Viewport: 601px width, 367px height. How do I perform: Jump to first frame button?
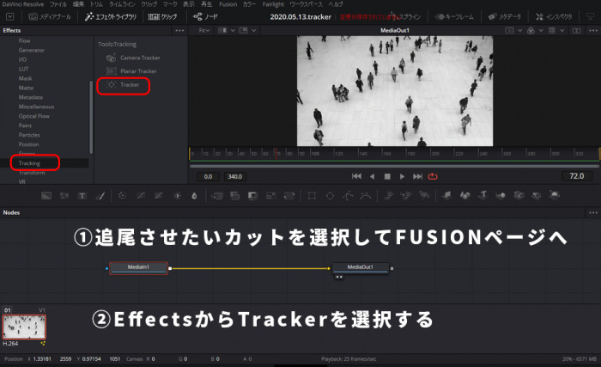(x=356, y=176)
